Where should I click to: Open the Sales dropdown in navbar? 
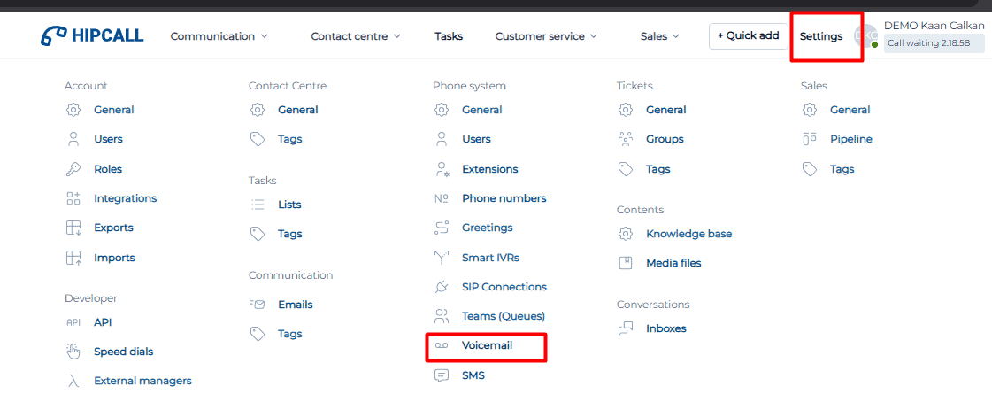[x=659, y=36]
